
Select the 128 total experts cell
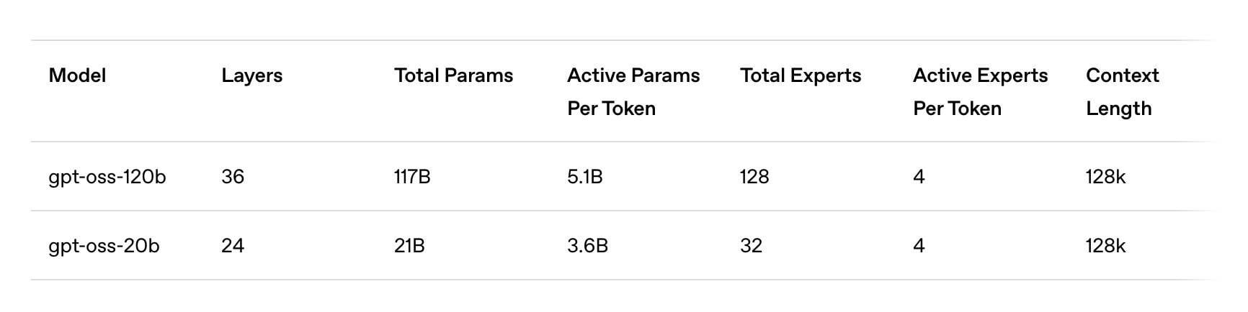(x=754, y=177)
